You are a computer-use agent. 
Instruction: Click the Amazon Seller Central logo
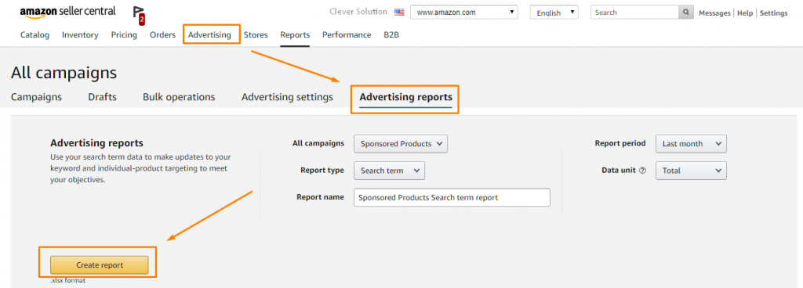pyautogui.click(x=67, y=13)
